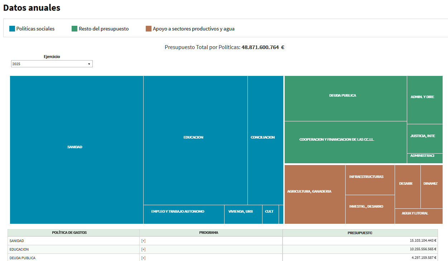
Task: Click the CONCILIACION tile
Action: 262,137
